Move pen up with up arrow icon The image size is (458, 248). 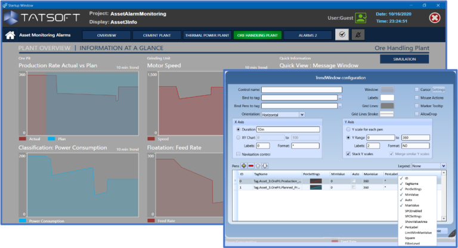(x=258, y=165)
